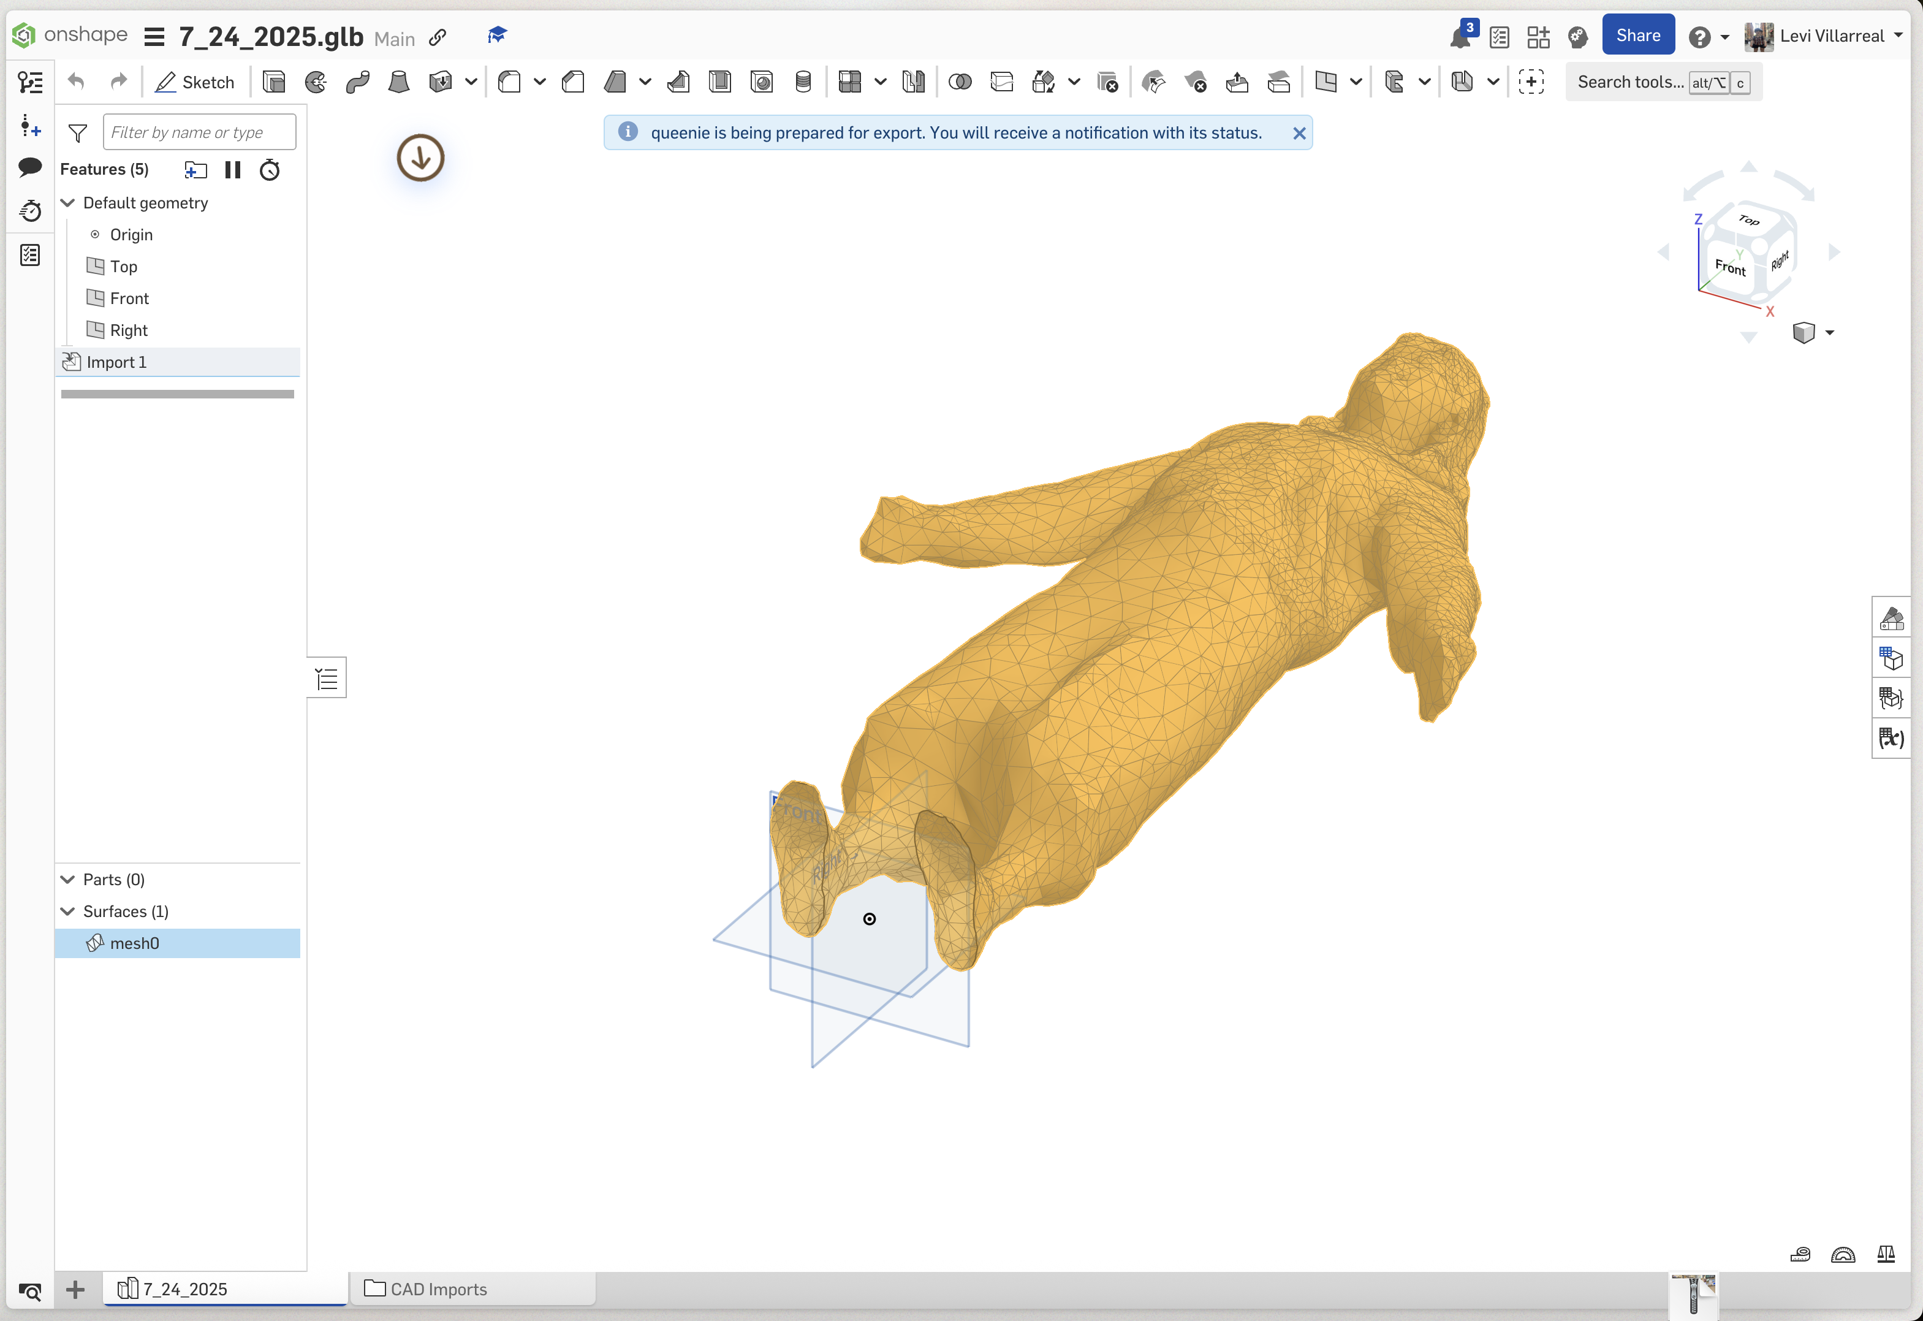Collapse the Surfaces (1) section
Screen dimensions: 1923x1321
[x=68, y=912]
